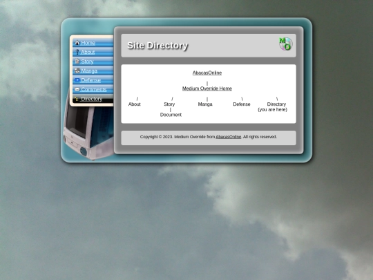Click the house icon beside Home
The width and height of the screenshot is (373, 280).
pos(77,43)
